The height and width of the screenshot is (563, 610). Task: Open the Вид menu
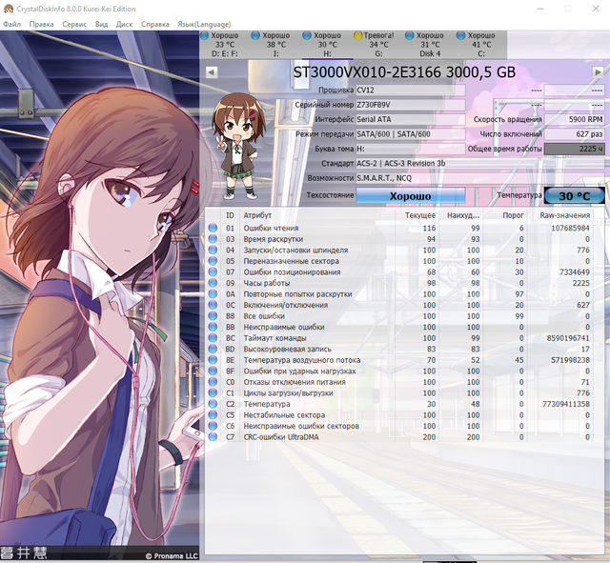pyautogui.click(x=101, y=24)
